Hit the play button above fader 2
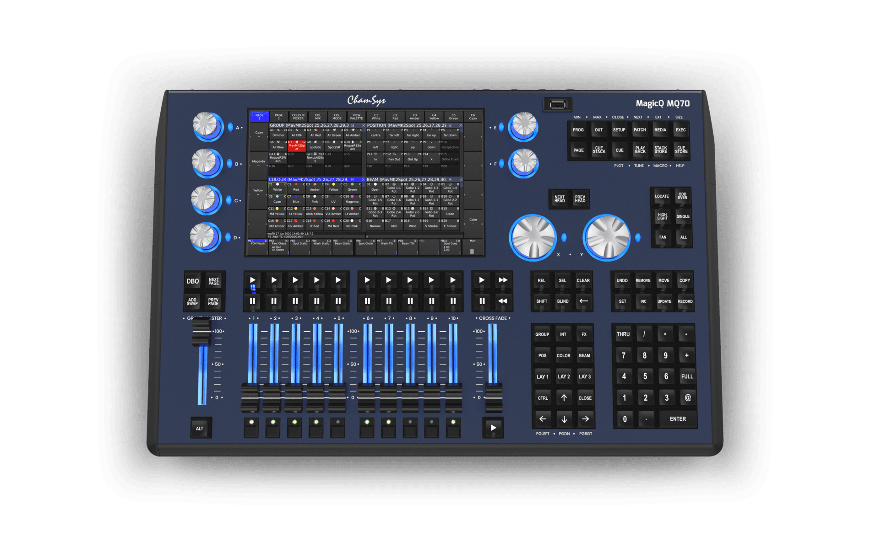 (x=274, y=280)
